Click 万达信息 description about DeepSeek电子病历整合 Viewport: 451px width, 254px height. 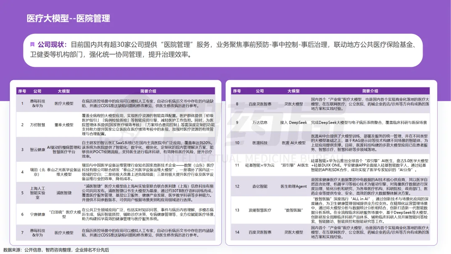(x=369, y=122)
